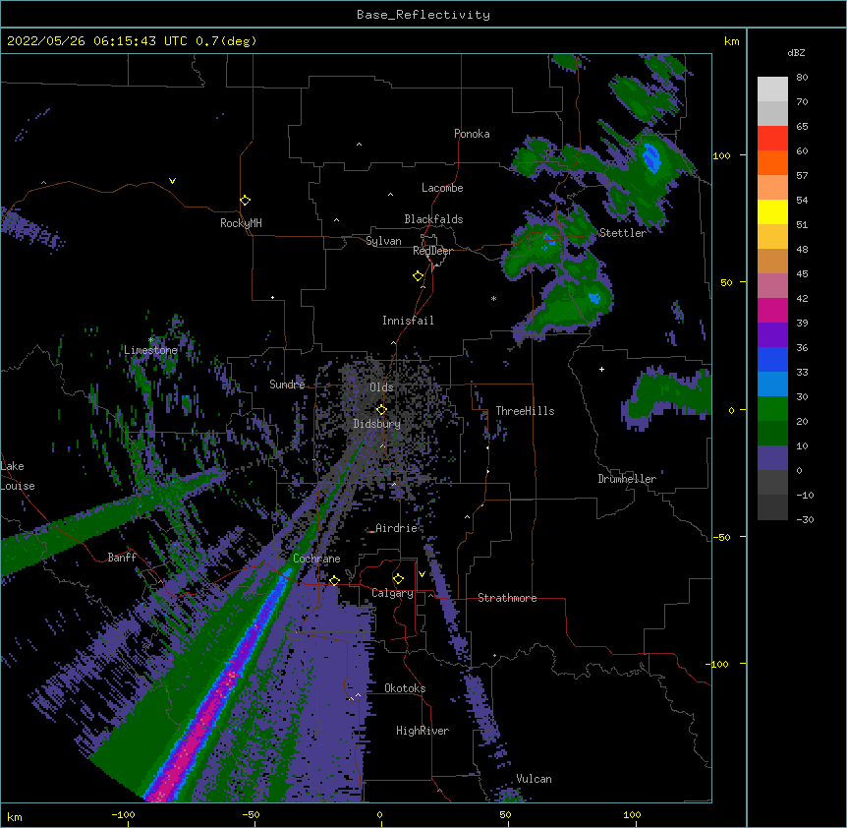Click the 0 km mark on bottom axis
847x828 pixels.
click(379, 814)
